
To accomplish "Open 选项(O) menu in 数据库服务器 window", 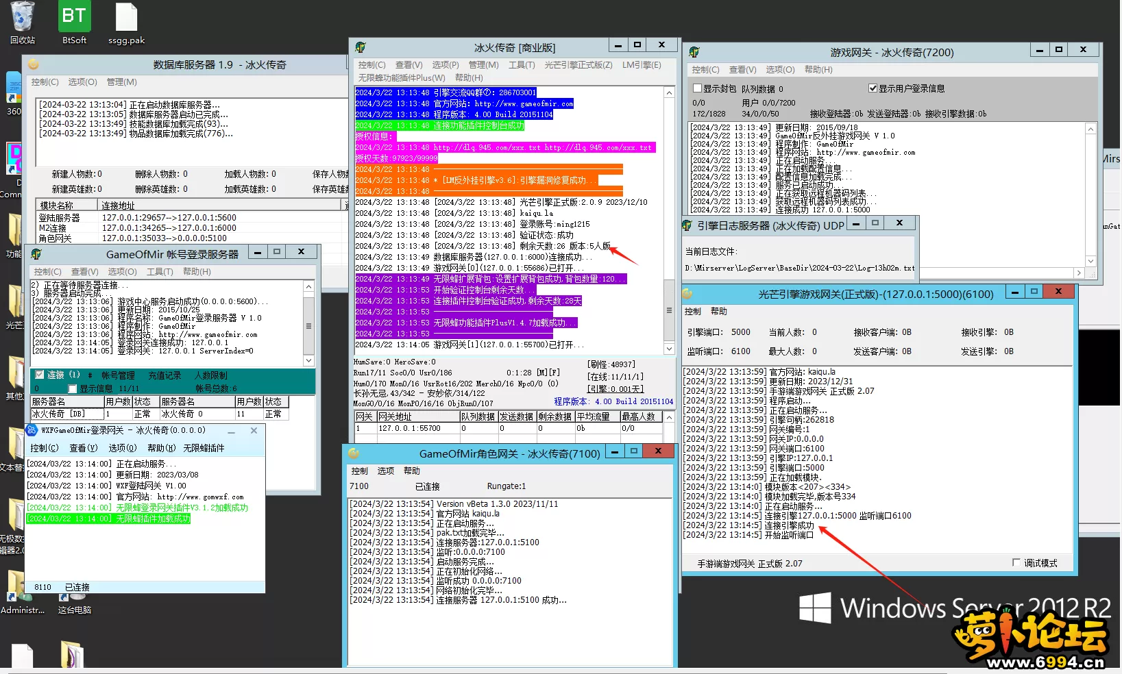I will (x=82, y=82).
